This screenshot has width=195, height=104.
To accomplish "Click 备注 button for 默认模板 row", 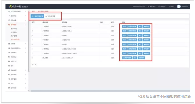I will (135, 58).
